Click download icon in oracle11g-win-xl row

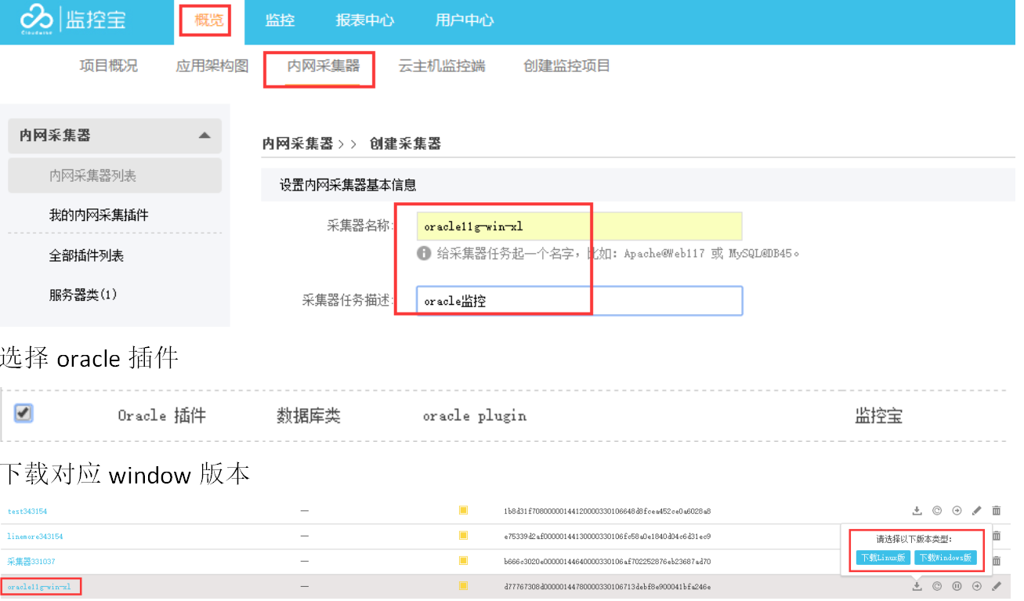point(917,586)
